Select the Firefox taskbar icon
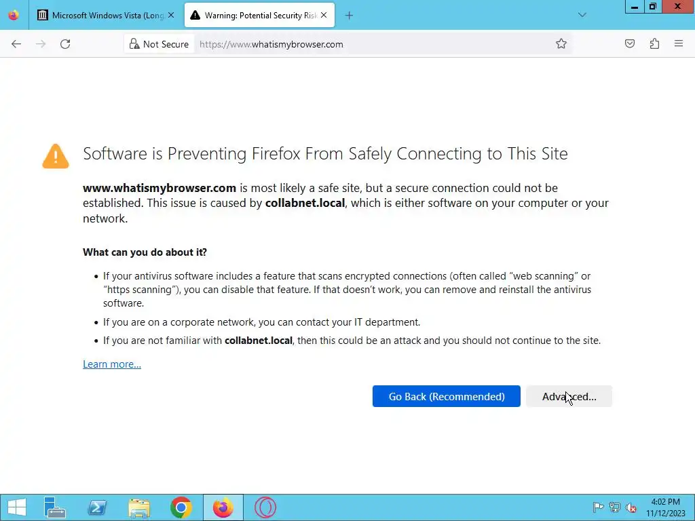The width and height of the screenshot is (695, 521). pyautogui.click(x=223, y=507)
